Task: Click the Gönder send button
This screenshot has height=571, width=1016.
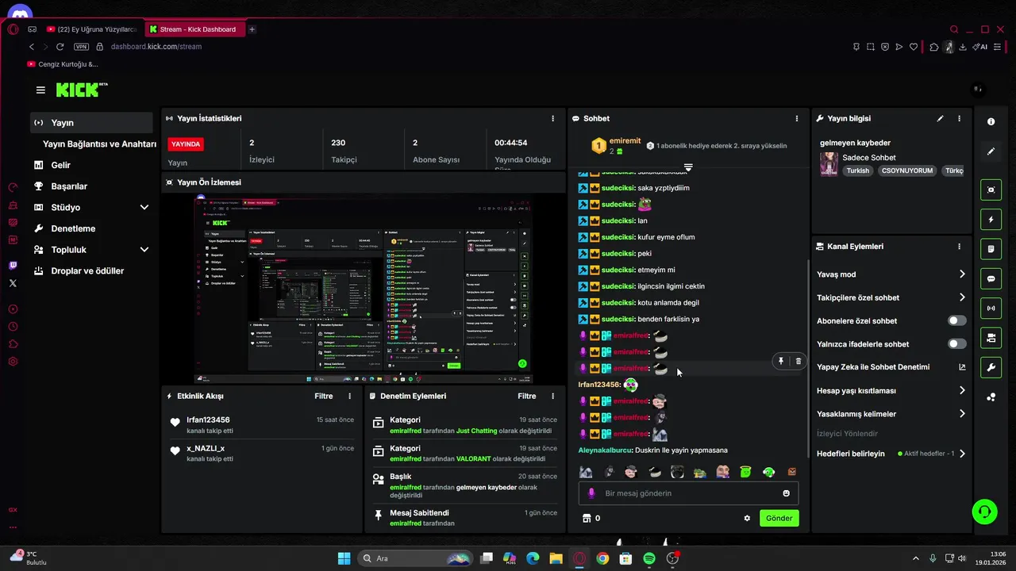Action: tap(779, 518)
